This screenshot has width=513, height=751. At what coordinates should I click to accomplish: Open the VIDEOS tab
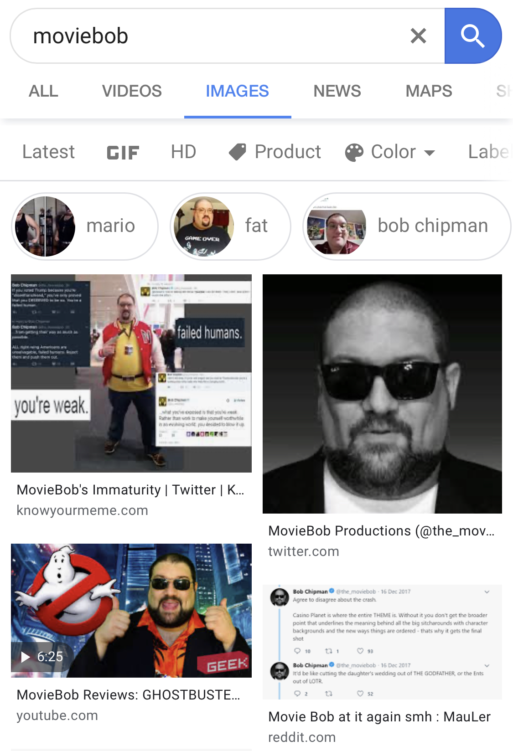(132, 91)
